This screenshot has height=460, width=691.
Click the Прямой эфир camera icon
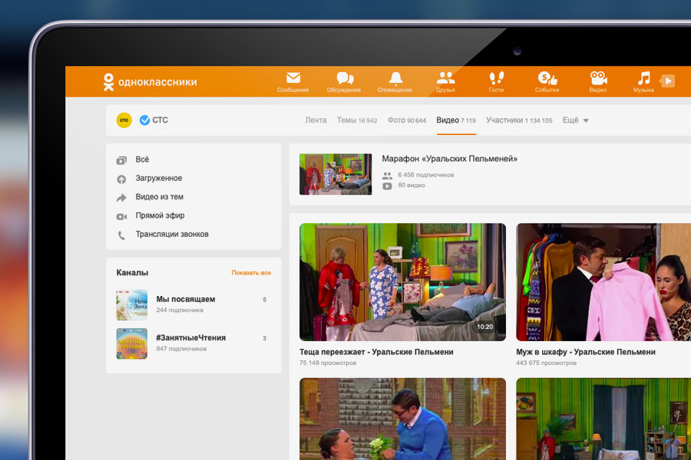click(121, 216)
